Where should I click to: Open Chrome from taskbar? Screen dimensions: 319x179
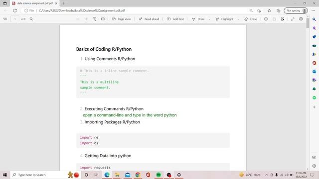(x=138, y=175)
